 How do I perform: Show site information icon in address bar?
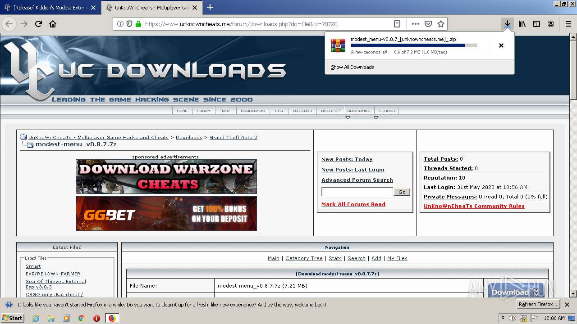point(120,24)
